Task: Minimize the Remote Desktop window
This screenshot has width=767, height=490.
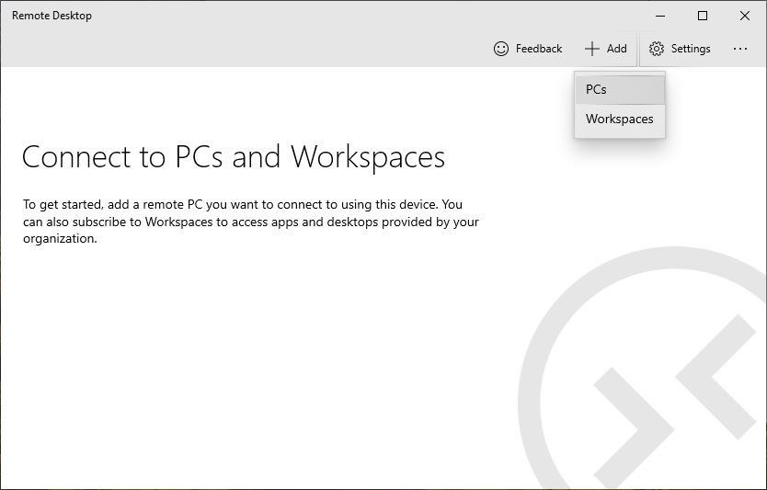Action: [660, 16]
